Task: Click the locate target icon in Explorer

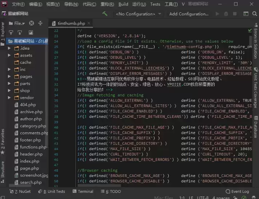Action: point(31,23)
